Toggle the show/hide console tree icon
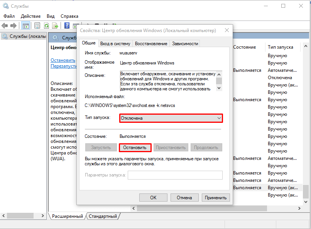Viewport: 311px width, 229px height. coord(26,25)
